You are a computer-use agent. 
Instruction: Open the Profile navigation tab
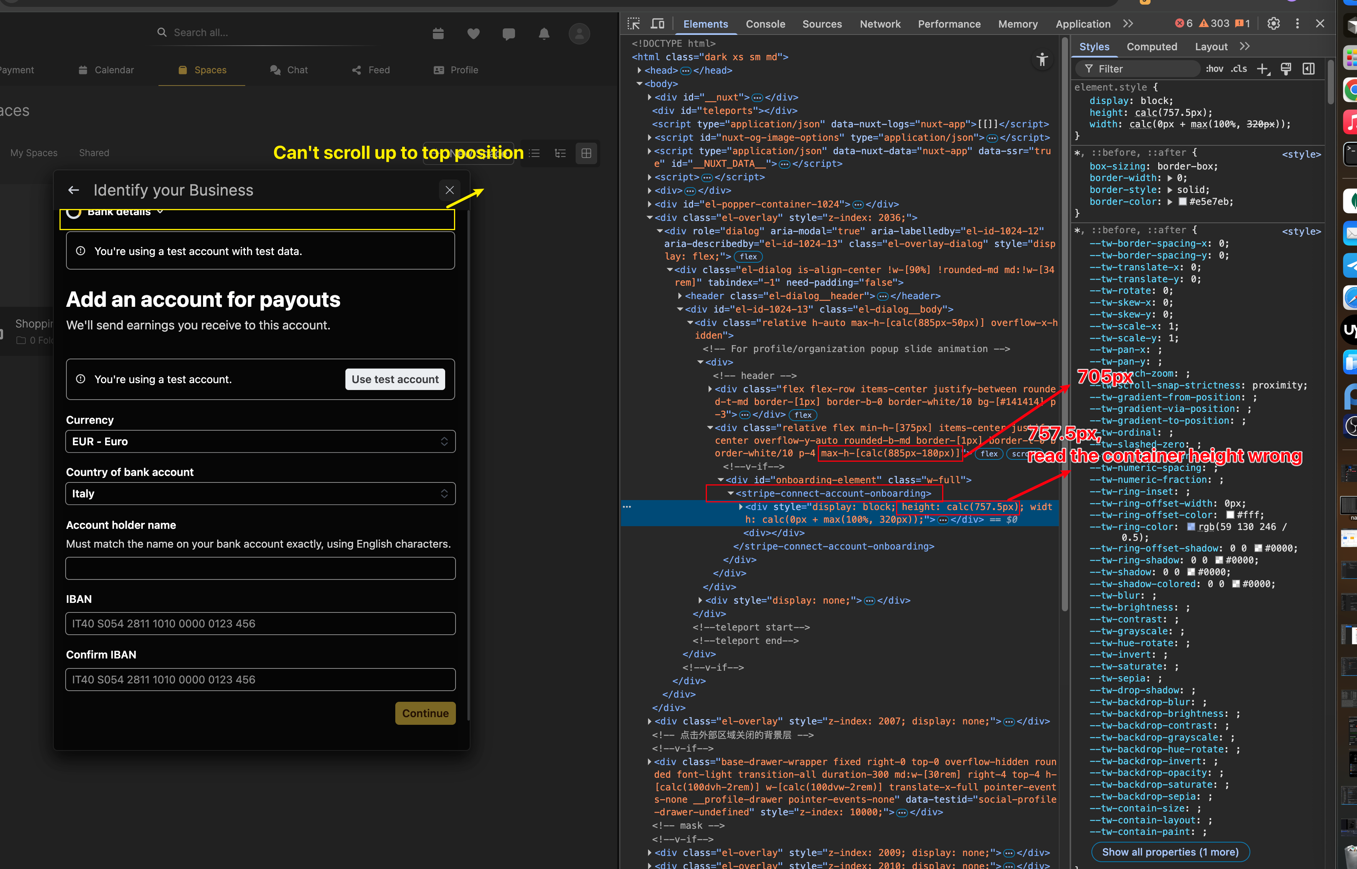click(x=456, y=70)
